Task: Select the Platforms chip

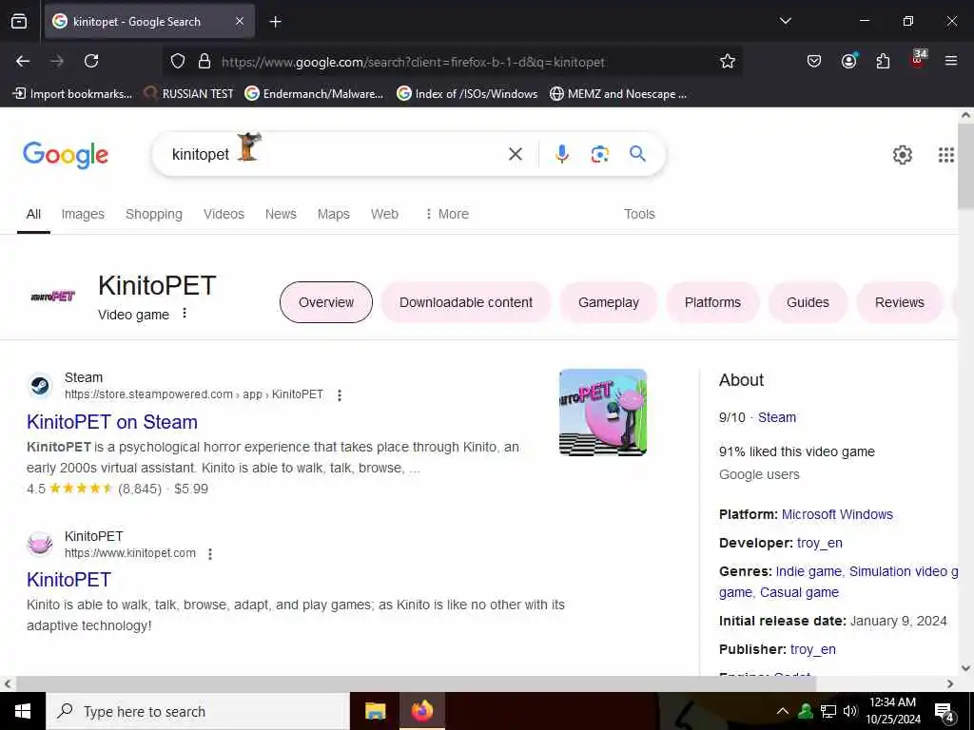Action: 712,302
